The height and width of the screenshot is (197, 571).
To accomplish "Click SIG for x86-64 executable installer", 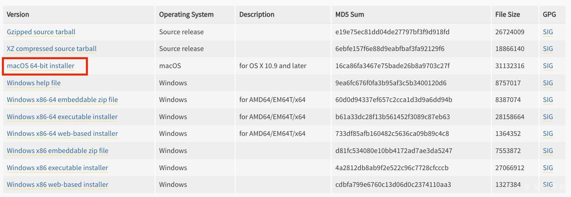I will pos(548,117).
